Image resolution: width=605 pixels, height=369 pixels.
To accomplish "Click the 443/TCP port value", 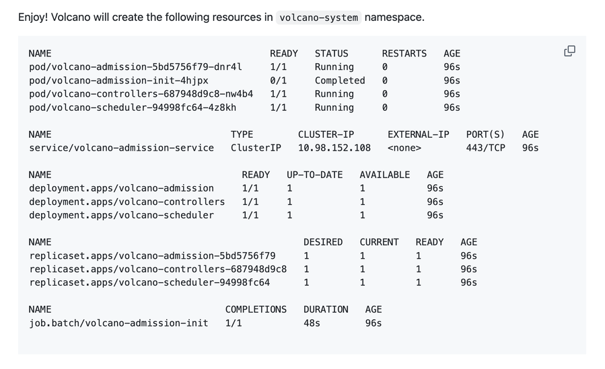I will tap(485, 148).
